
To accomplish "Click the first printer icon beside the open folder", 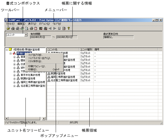I will [13, 28].
